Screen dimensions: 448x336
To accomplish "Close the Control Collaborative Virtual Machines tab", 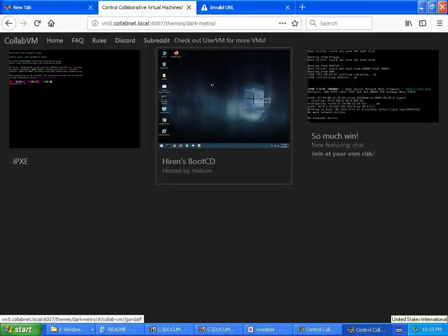I will click(189, 7).
